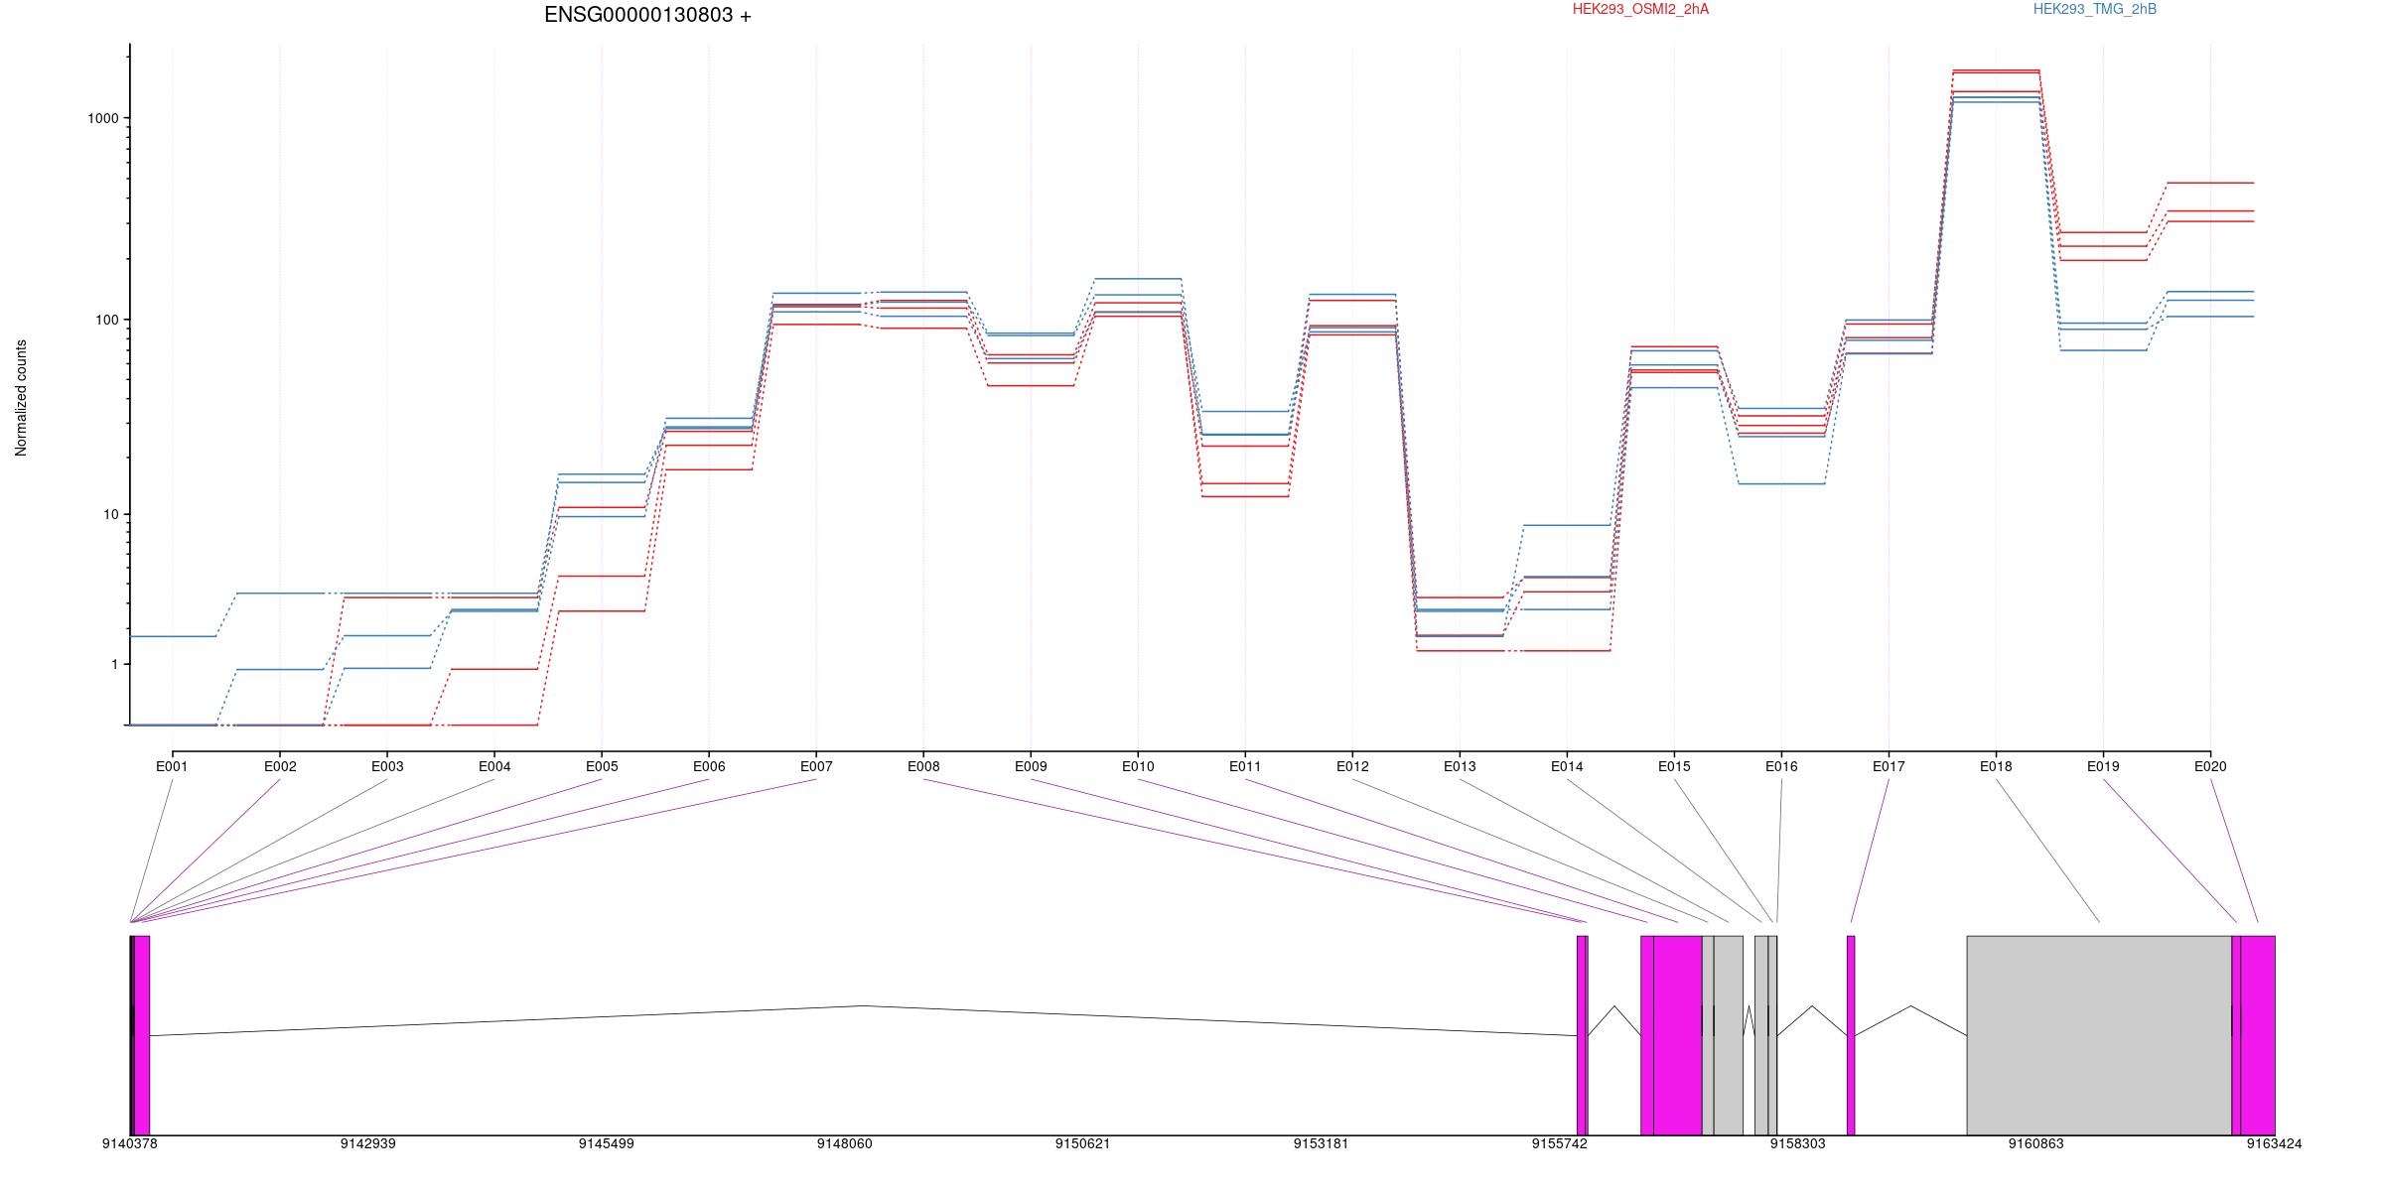This screenshot has width=2383, height=1191.
Task: Select exon label E005
Action: (x=602, y=766)
